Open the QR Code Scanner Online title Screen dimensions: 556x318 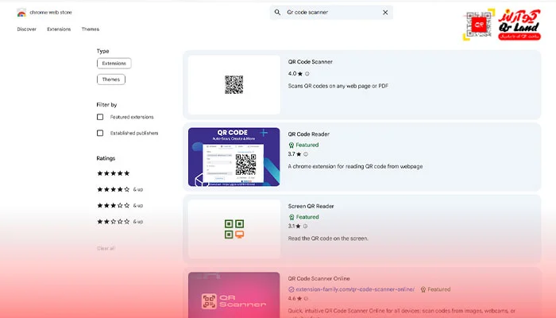pos(319,278)
